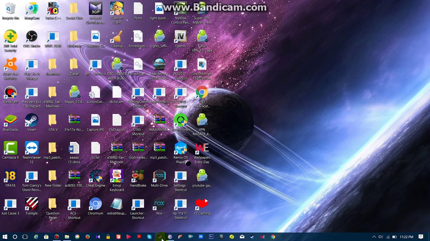Open the Stickman folder
Screen dimensions: 430x241
click(74, 39)
